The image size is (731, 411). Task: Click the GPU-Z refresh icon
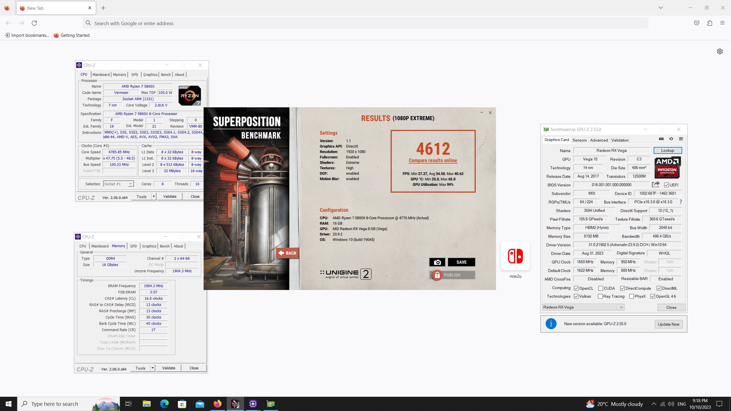(x=671, y=139)
